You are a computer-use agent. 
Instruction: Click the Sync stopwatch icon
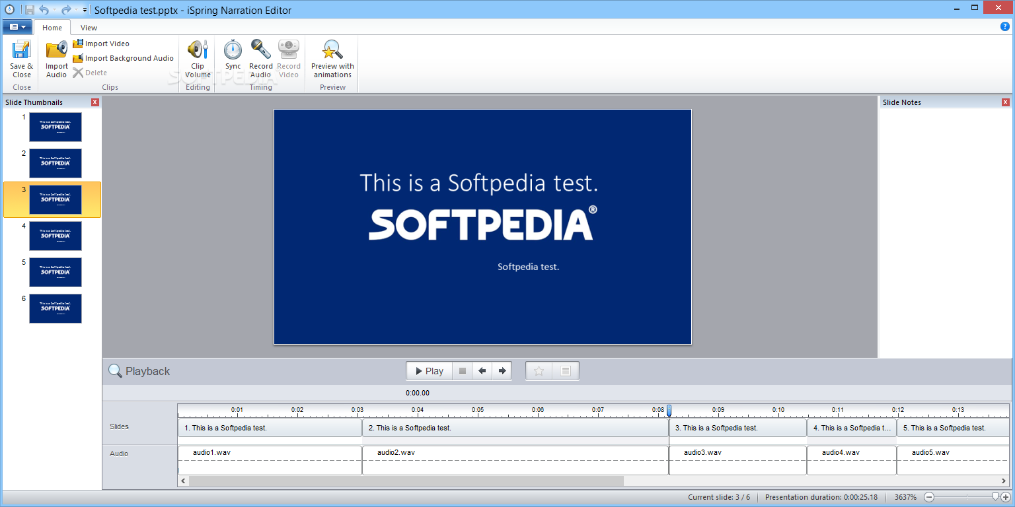(x=233, y=50)
